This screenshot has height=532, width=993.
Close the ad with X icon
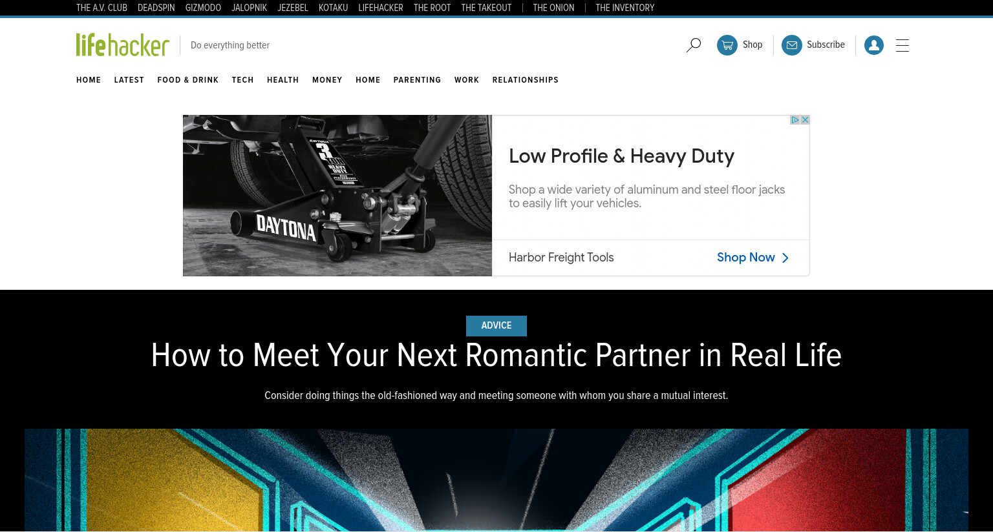[805, 119]
